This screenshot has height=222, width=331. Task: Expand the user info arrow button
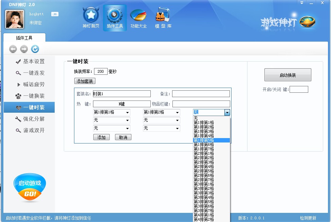pos(55,14)
